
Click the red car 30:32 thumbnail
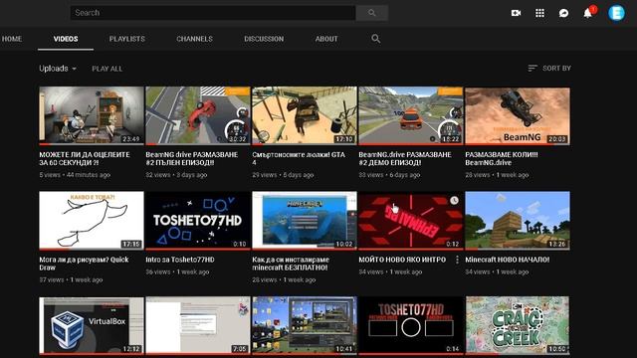198,115
